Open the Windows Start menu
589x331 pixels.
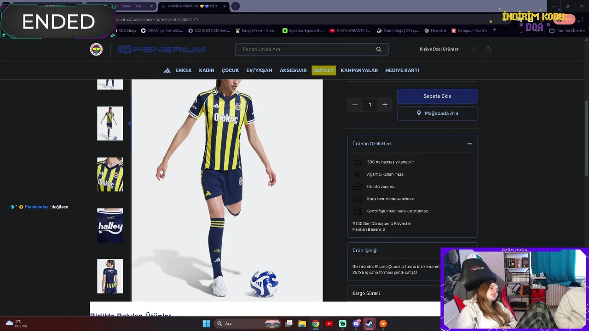[x=206, y=324]
